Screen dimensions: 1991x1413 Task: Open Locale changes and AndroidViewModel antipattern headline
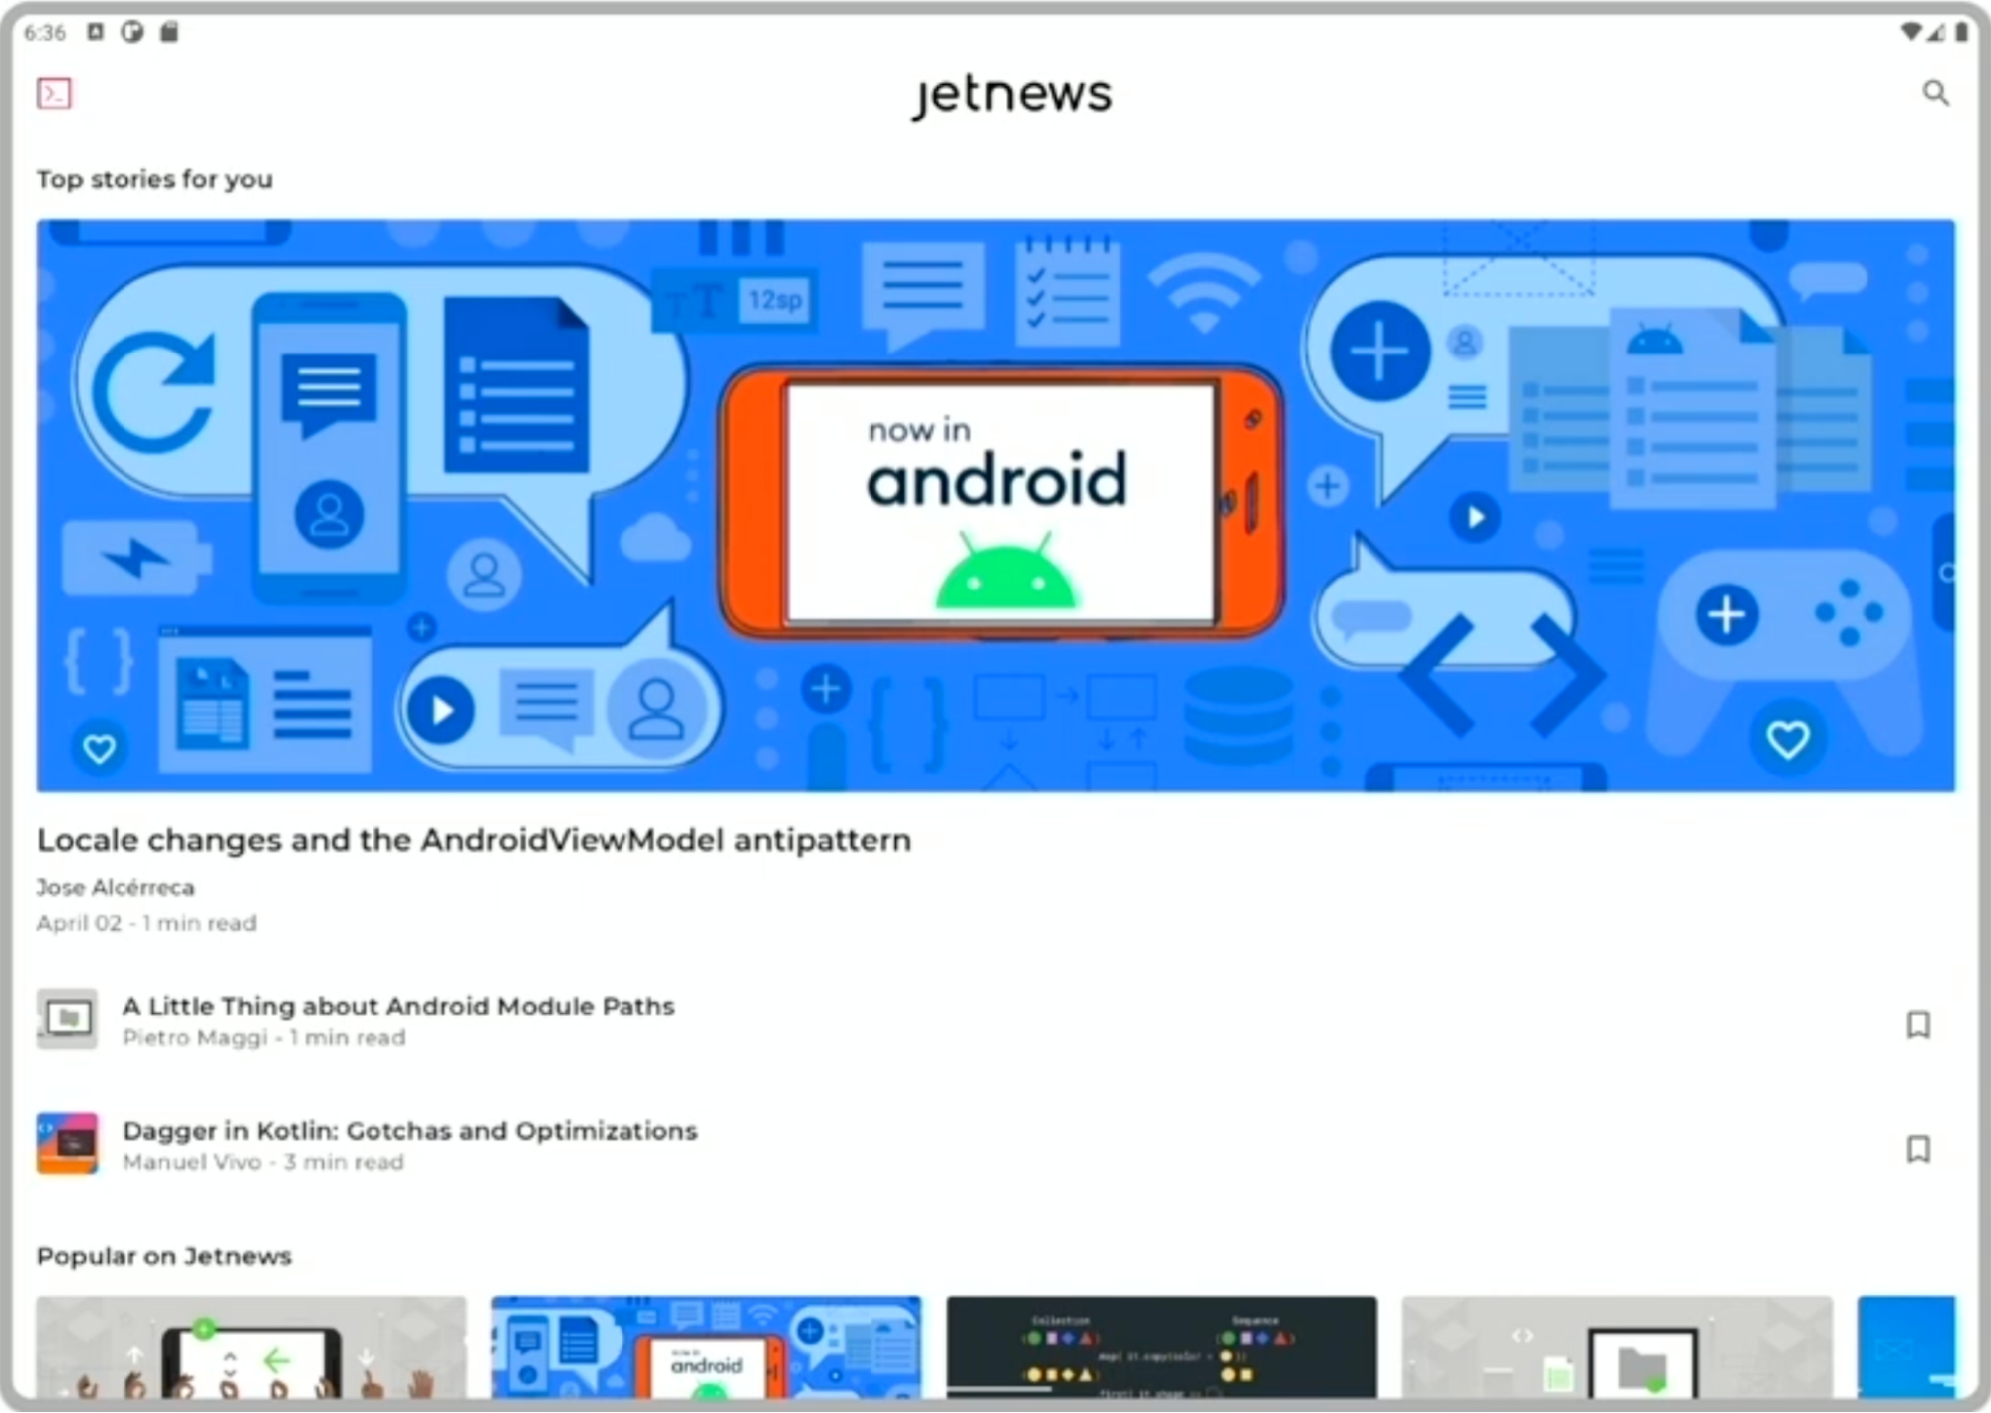coord(473,841)
